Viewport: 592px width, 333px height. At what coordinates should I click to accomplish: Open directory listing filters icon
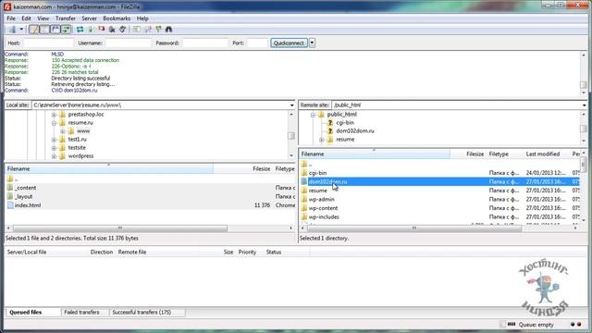pos(136,29)
